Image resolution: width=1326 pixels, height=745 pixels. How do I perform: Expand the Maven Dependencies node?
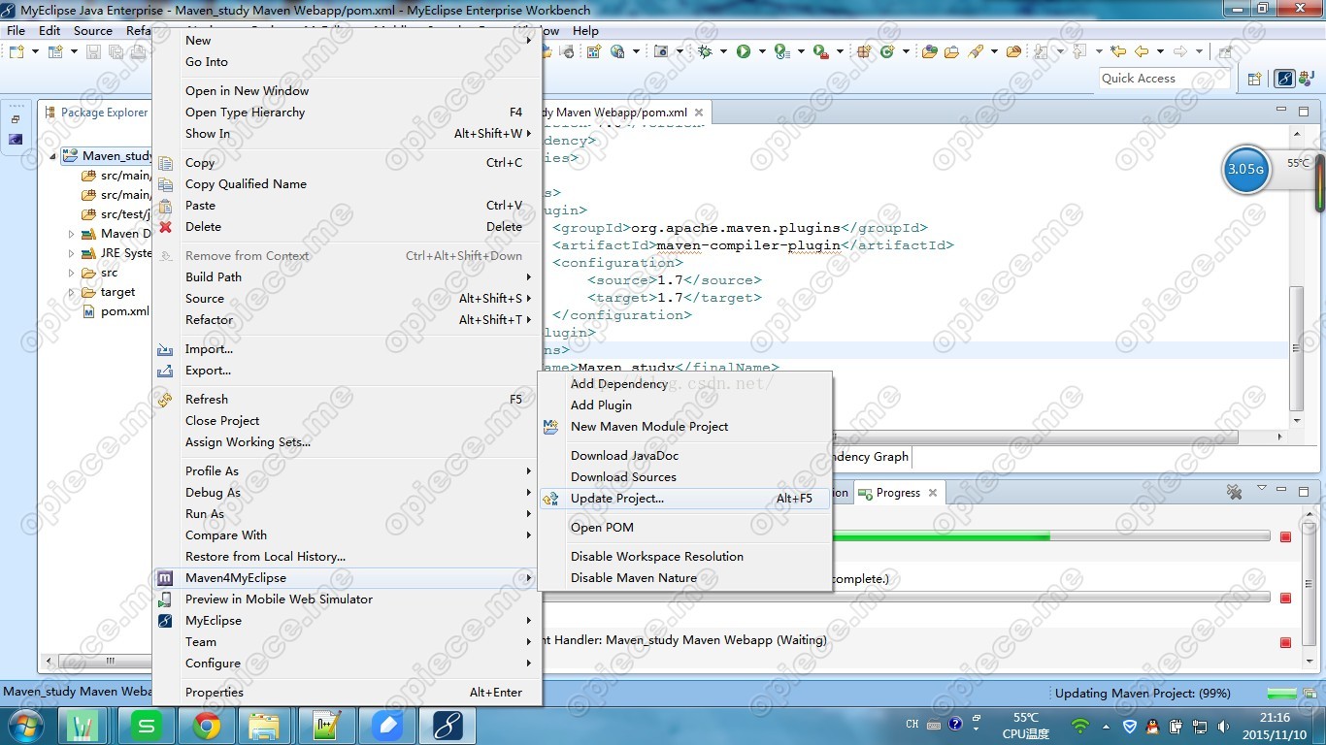71,234
